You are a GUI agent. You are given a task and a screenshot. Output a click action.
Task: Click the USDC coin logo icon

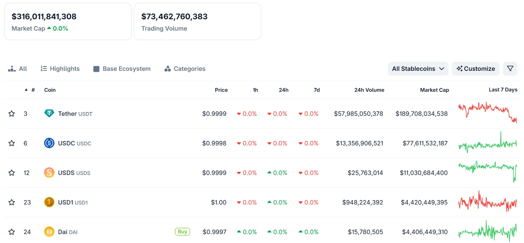[49, 143]
